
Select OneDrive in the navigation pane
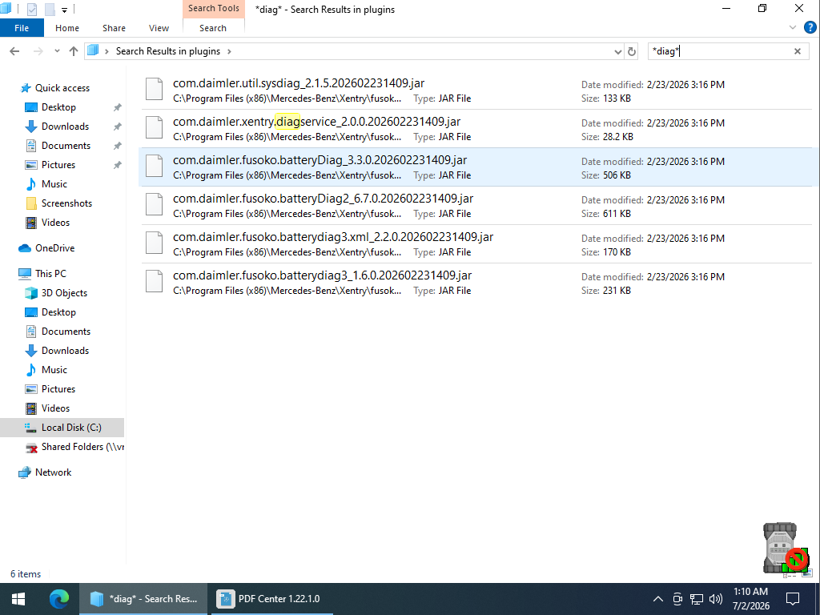(54, 248)
